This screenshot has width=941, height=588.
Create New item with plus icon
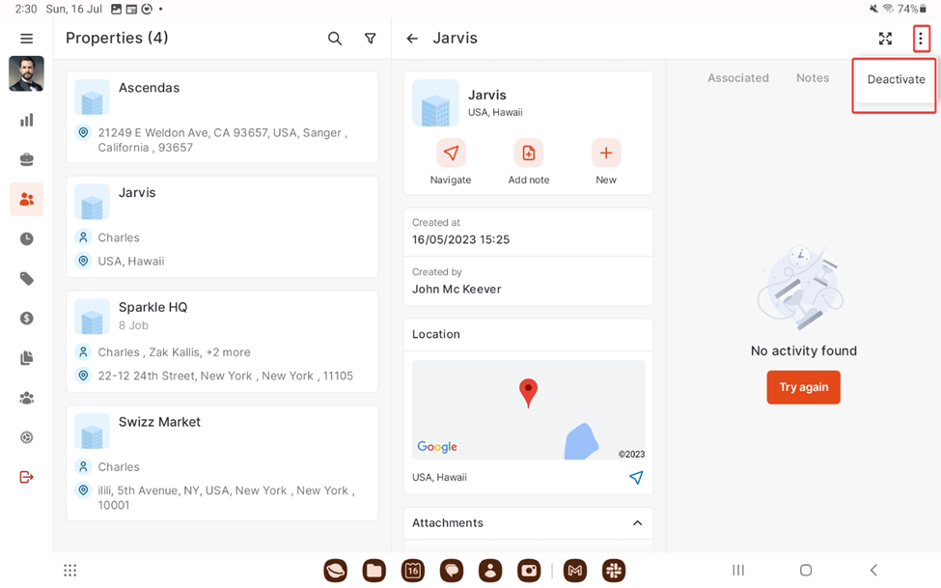coord(606,154)
